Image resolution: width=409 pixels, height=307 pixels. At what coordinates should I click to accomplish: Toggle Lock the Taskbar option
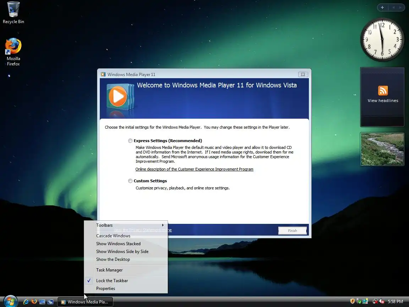[x=126, y=281]
